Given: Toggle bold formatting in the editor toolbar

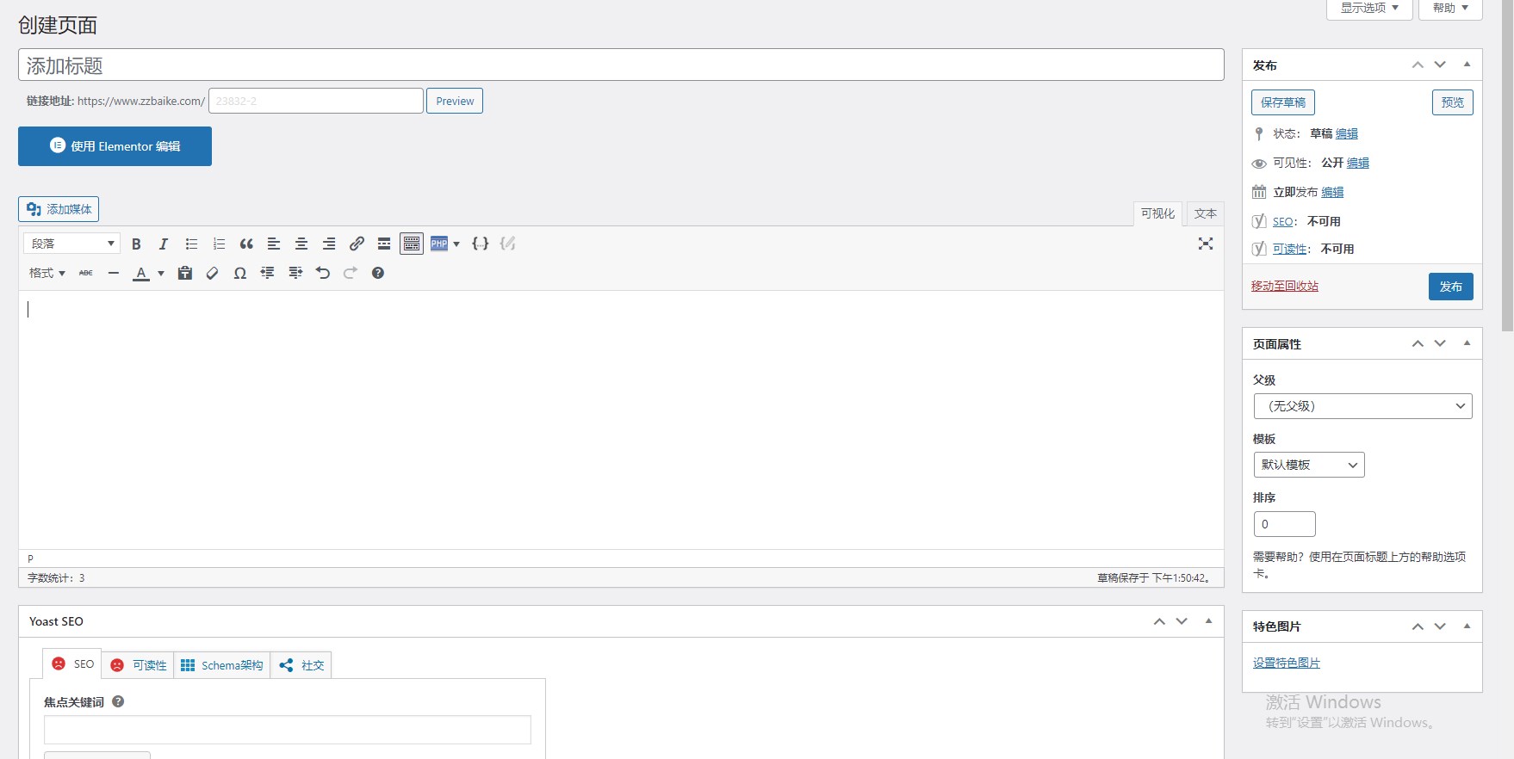Looking at the screenshot, I should [136, 244].
